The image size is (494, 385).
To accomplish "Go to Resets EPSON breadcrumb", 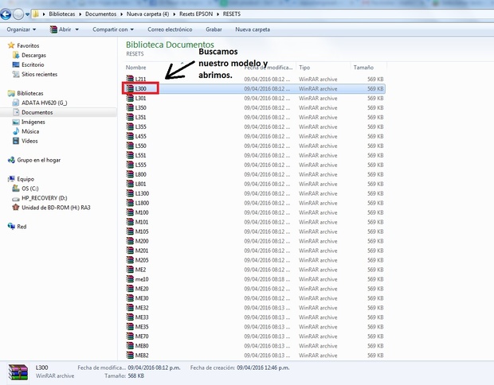I will pyautogui.click(x=196, y=14).
